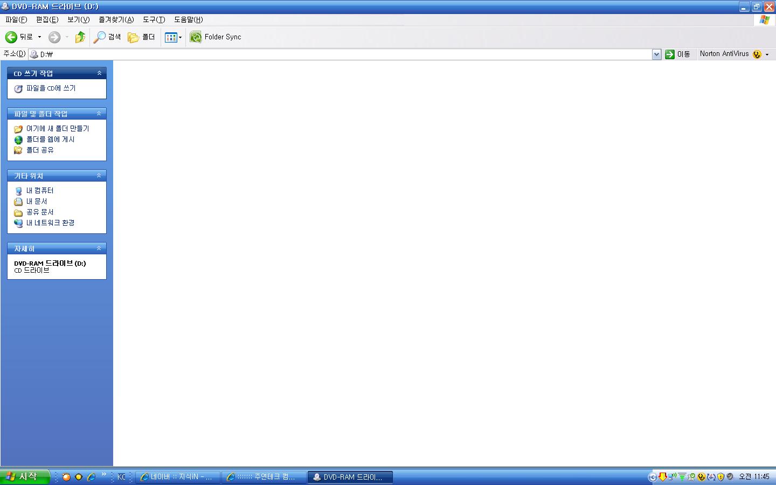
Task: Click 파일을 CD에 쓰기 link
Action: click(x=51, y=88)
